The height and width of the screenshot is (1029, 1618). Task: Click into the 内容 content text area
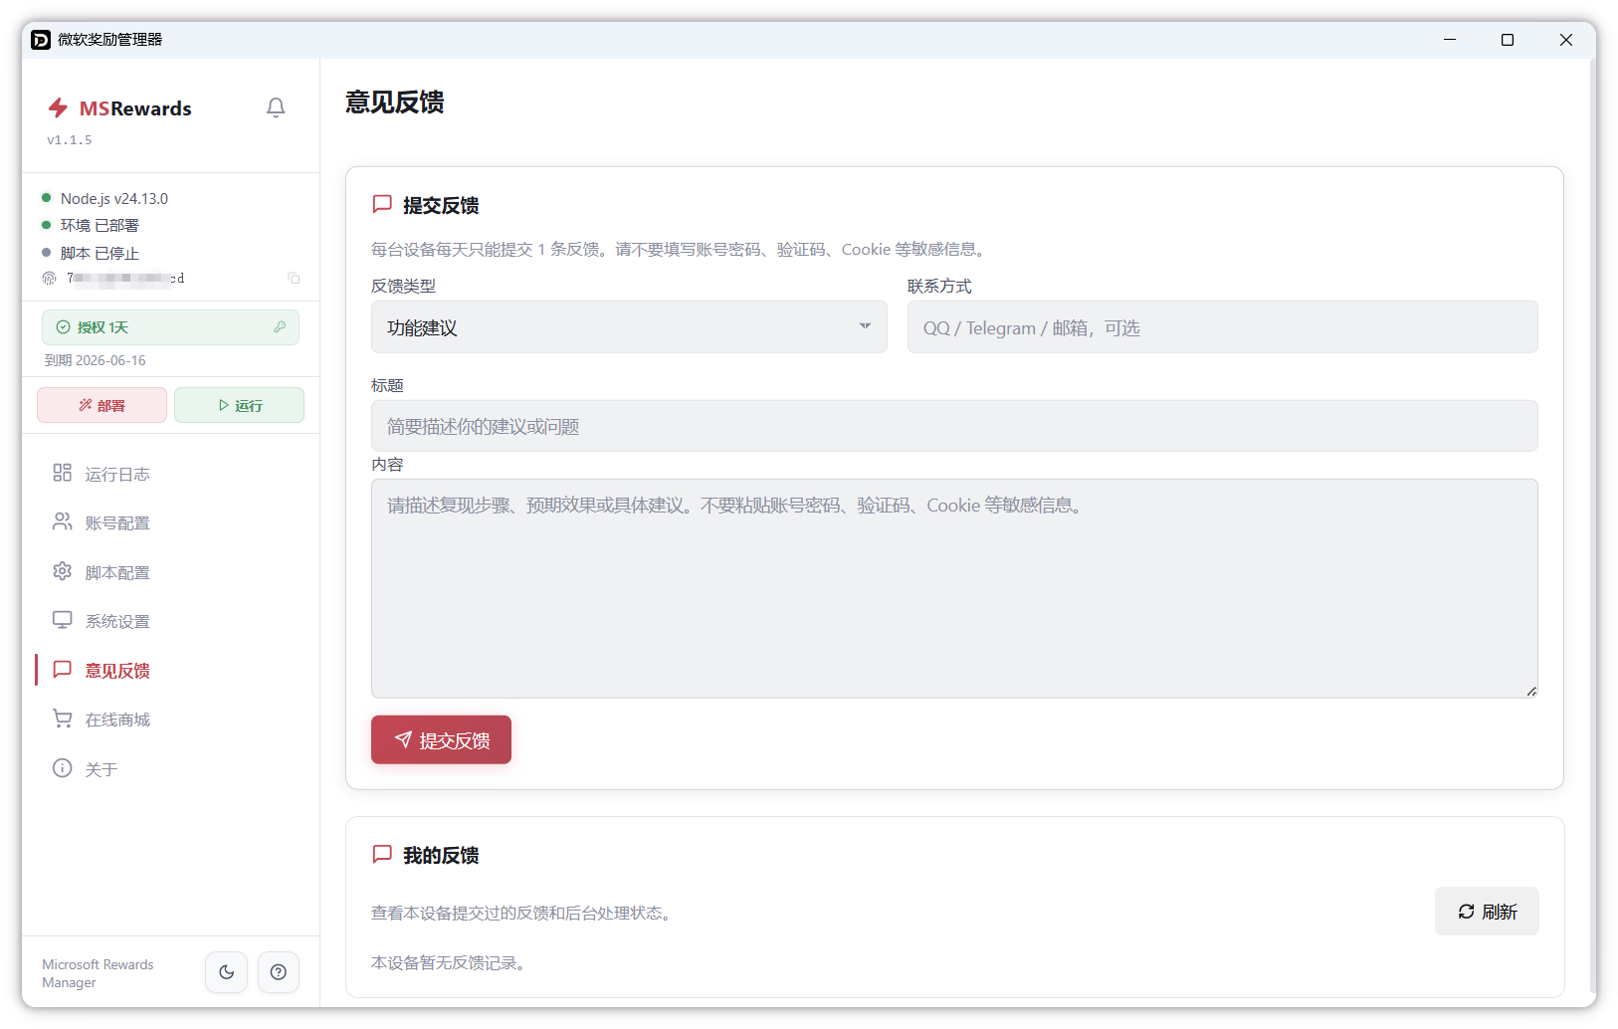coord(954,588)
